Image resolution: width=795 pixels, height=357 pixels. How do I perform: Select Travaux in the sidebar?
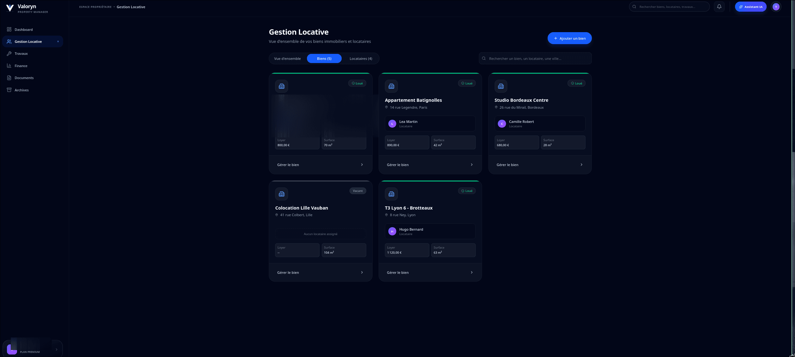point(21,53)
